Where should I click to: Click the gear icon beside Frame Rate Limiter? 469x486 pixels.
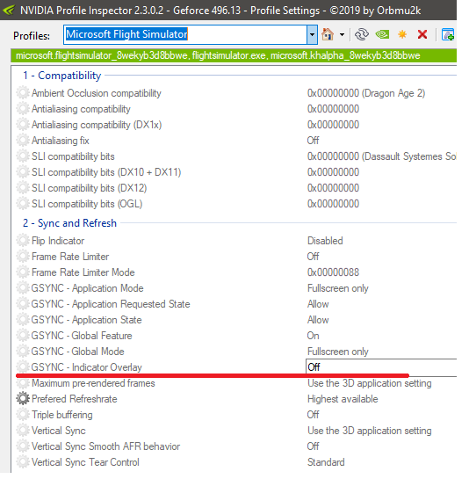point(23,257)
